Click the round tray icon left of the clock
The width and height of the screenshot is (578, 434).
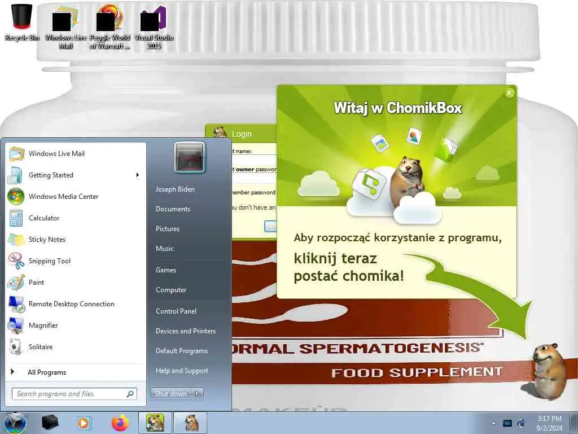[521, 423]
